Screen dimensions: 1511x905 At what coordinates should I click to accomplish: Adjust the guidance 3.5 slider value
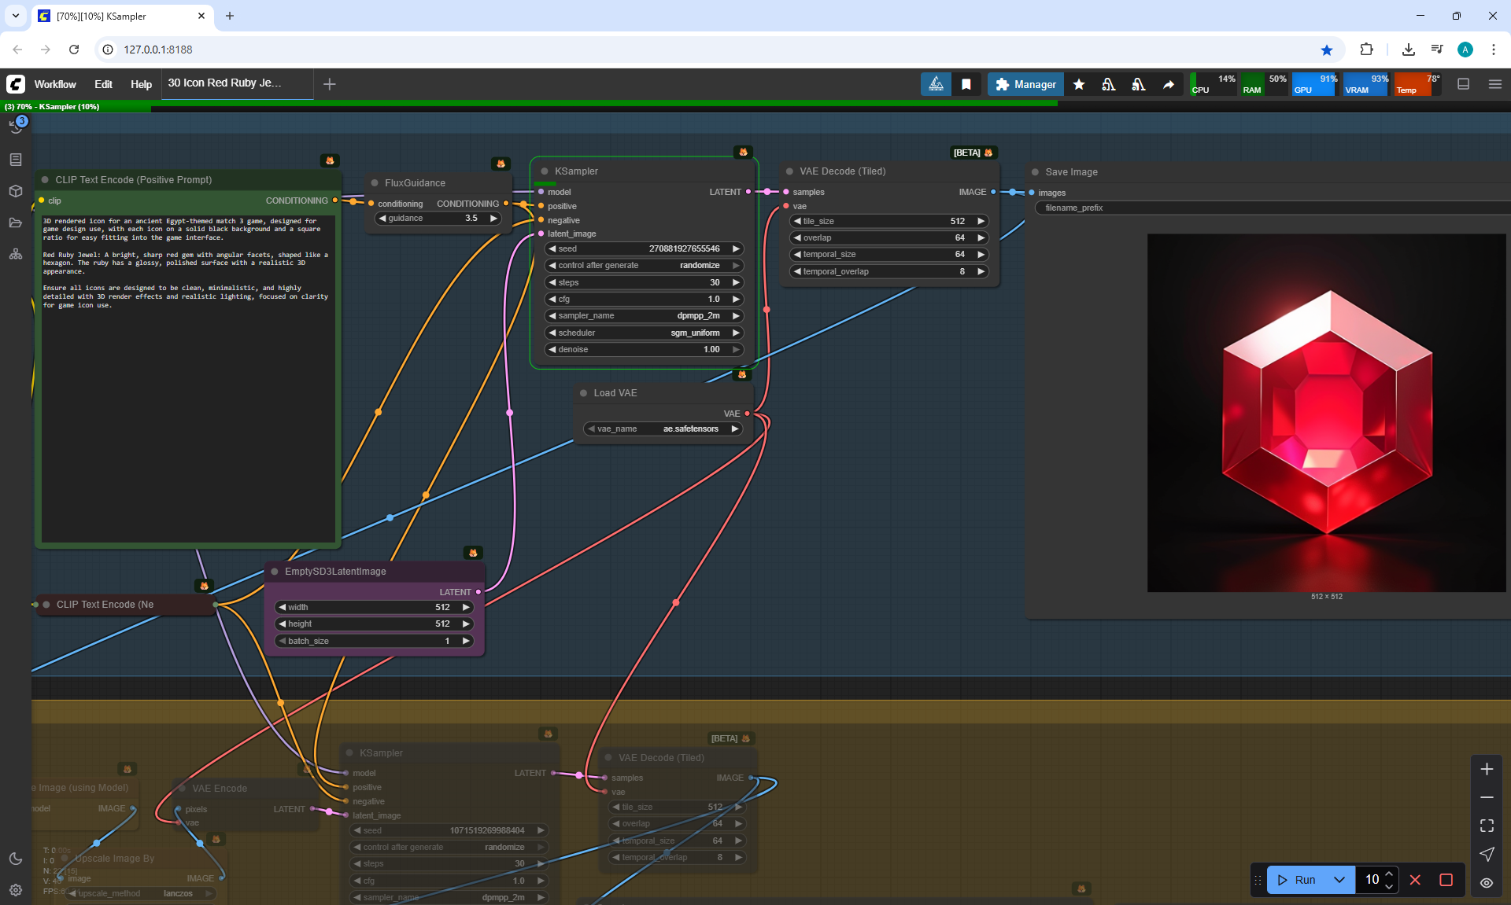point(438,218)
